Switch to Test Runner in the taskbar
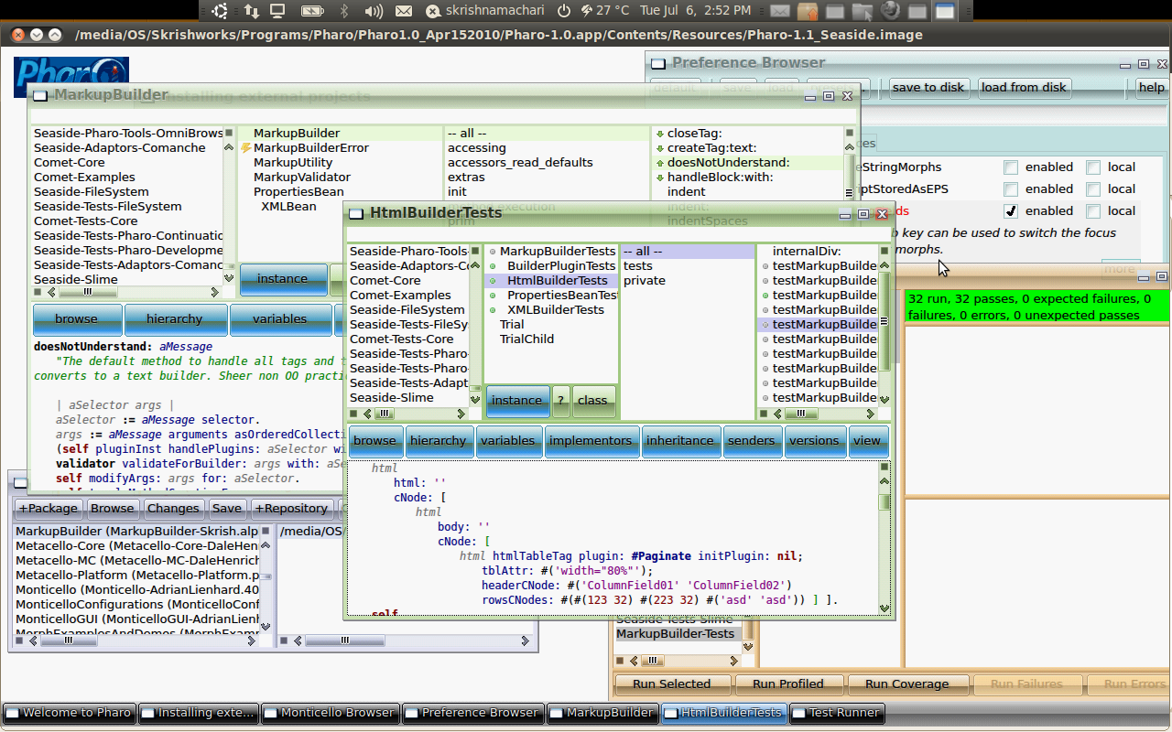This screenshot has height=732, width=1172. (837, 713)
